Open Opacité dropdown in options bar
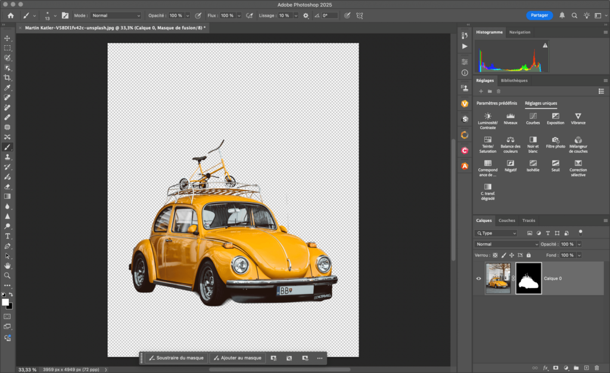The height and width of the screenshot is (373, 610). 188,15
